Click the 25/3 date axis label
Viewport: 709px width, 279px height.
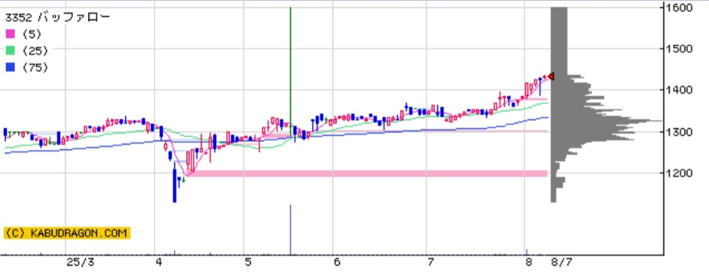click(80, 262)
